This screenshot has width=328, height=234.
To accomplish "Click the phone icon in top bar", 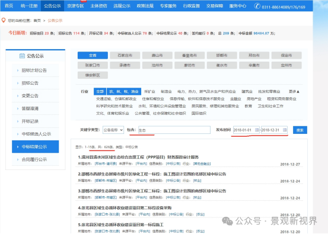I will [x=257, y=6].
